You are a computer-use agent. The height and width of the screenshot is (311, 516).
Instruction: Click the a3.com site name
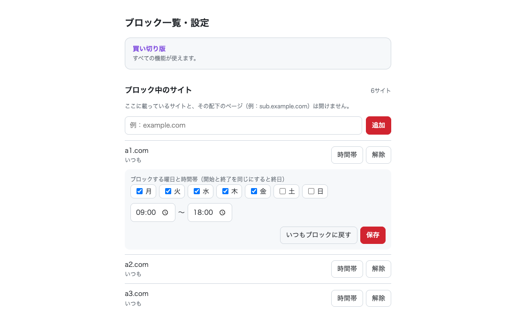(137, 294)
